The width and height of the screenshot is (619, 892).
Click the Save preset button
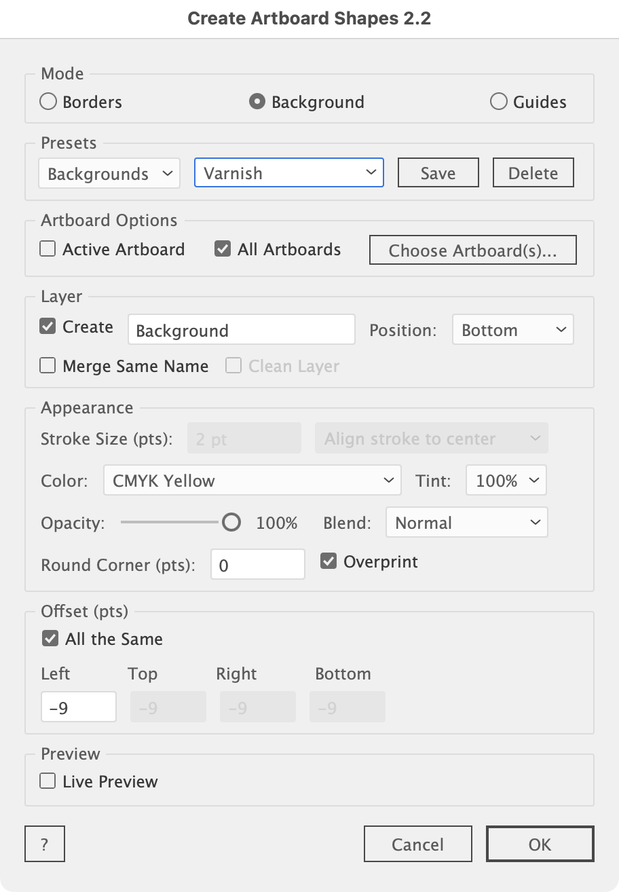[x=438, y=173]
